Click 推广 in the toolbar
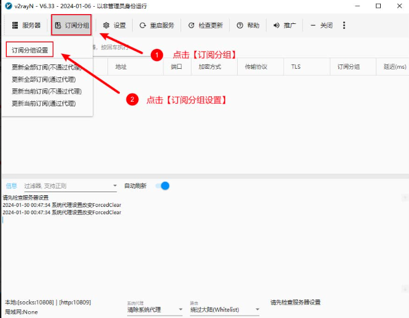Image resolution: width=409 pixels, height=318 pixels. click(284, 25)
